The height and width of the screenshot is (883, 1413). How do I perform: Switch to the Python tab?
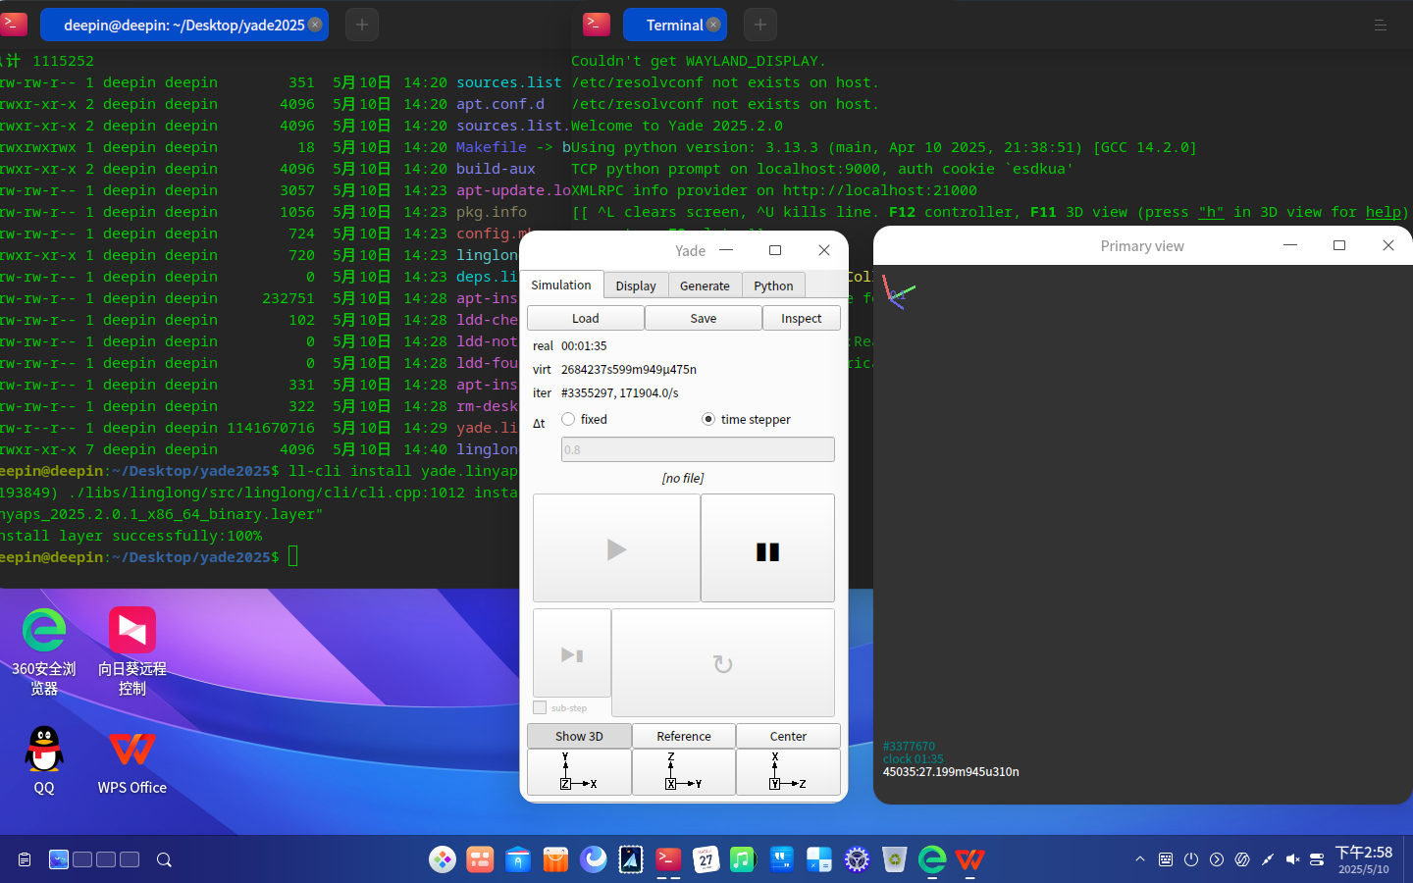coord(773,286)
